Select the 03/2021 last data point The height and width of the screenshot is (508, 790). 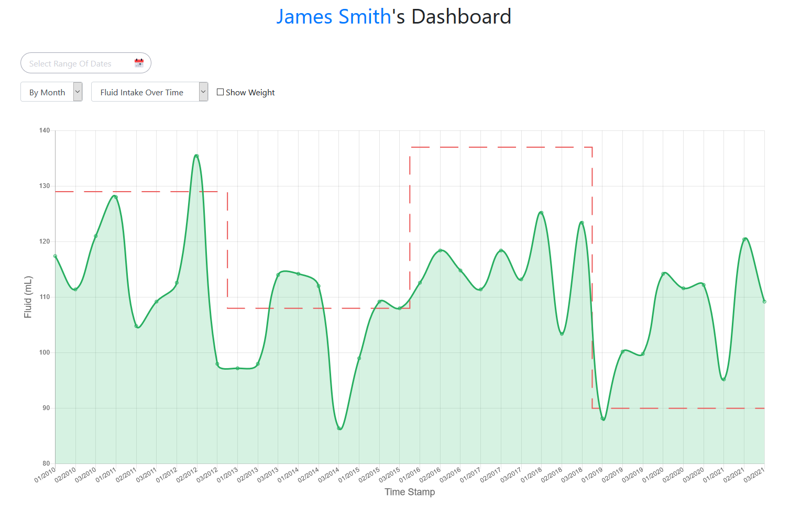764,302
